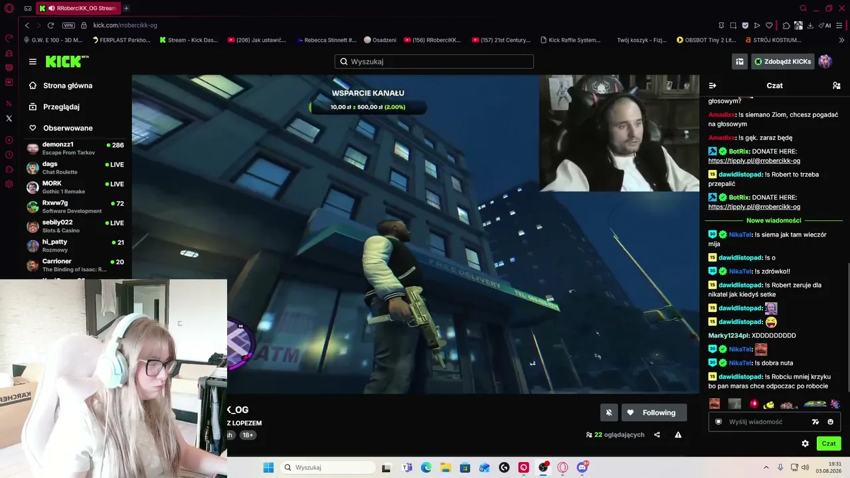This screenshot has height=478, width=850.
Task: Click the shield icon in chat input
Action: pos(718,422)
